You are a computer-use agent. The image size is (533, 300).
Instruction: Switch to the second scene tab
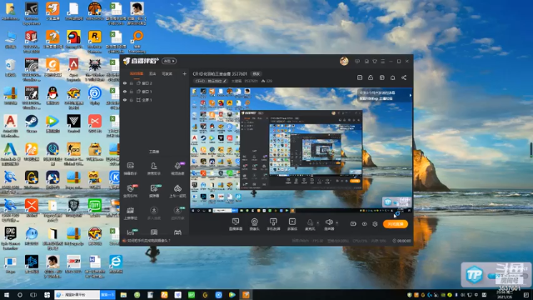click(x=152, y=73)
